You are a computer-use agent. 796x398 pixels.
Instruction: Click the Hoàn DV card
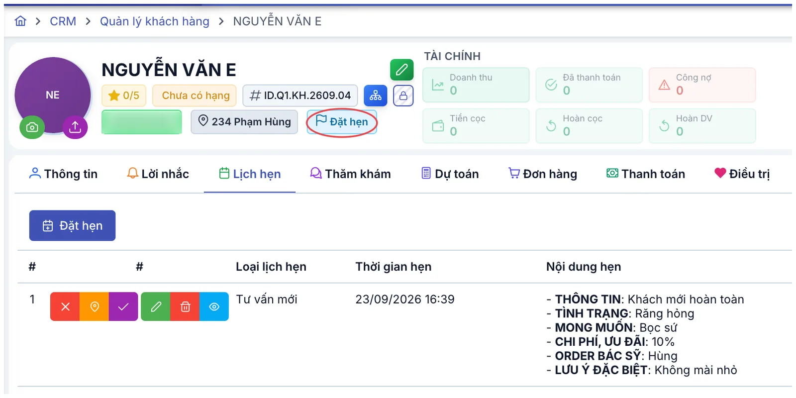702,126
